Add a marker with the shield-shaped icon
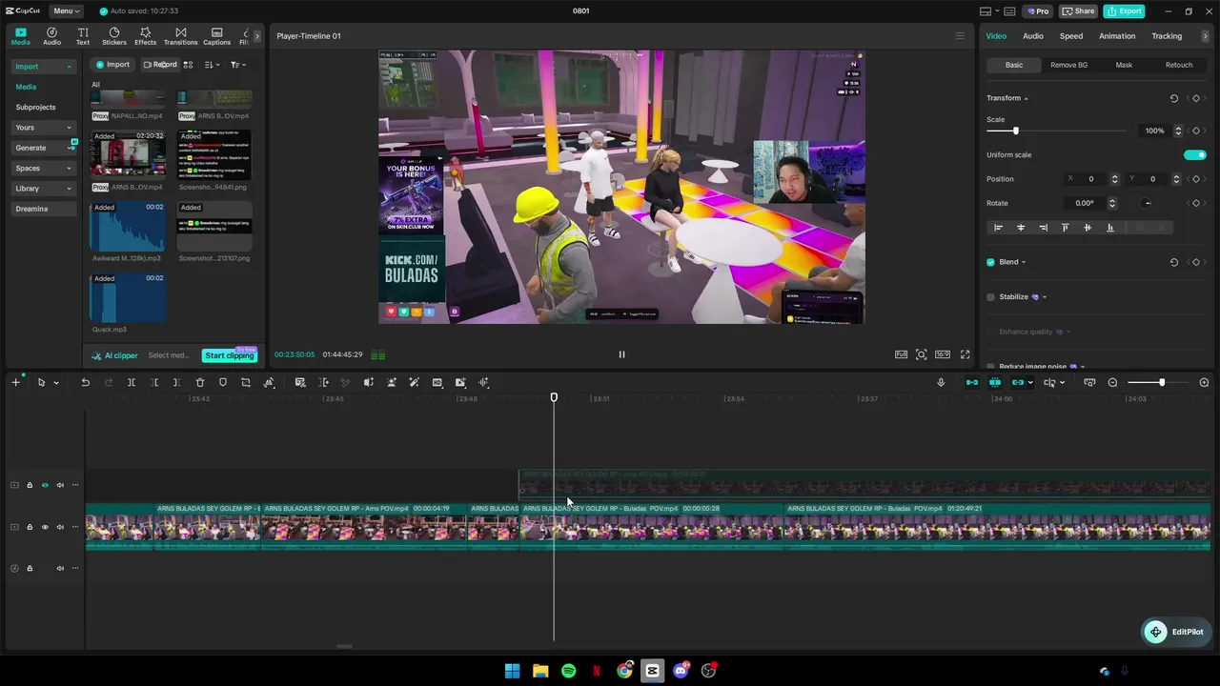The width and height of the screenshot is (1220, 686). point(223,383)
